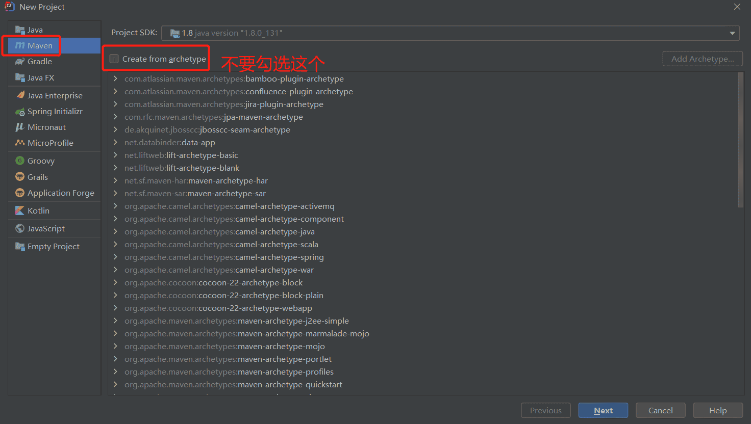The width and height of the screenshot is (751, 424).
Task: Select maven-archetype-profiles row
Action: (423, 372)
